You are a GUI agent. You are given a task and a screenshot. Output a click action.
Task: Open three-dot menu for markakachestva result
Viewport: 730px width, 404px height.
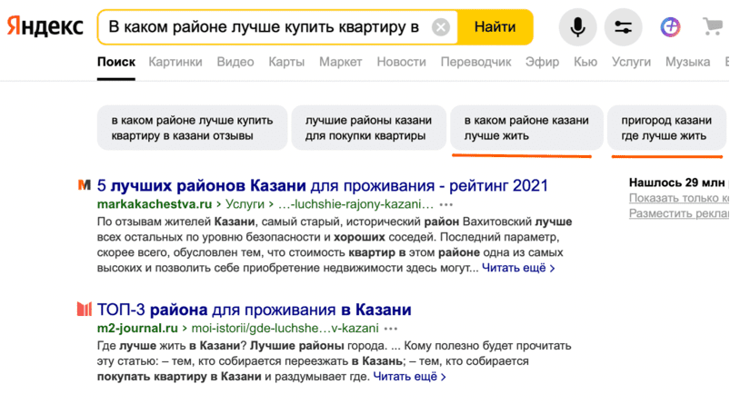(444, 205)
